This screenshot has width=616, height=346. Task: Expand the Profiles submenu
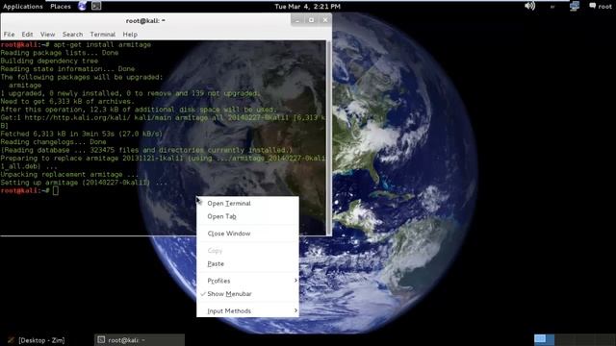point(247,281)
